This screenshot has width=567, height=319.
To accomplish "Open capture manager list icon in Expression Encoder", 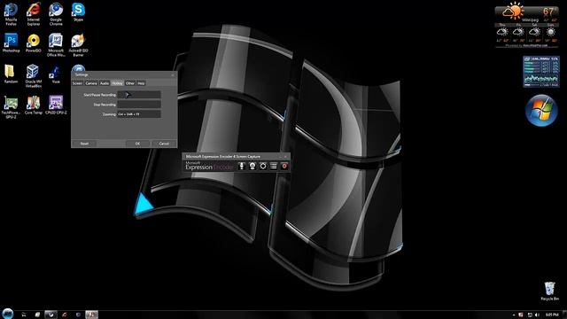I will click(x=274, y=166).
